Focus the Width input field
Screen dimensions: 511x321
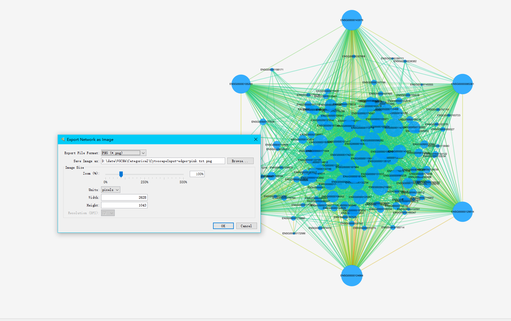coord(124,197)
